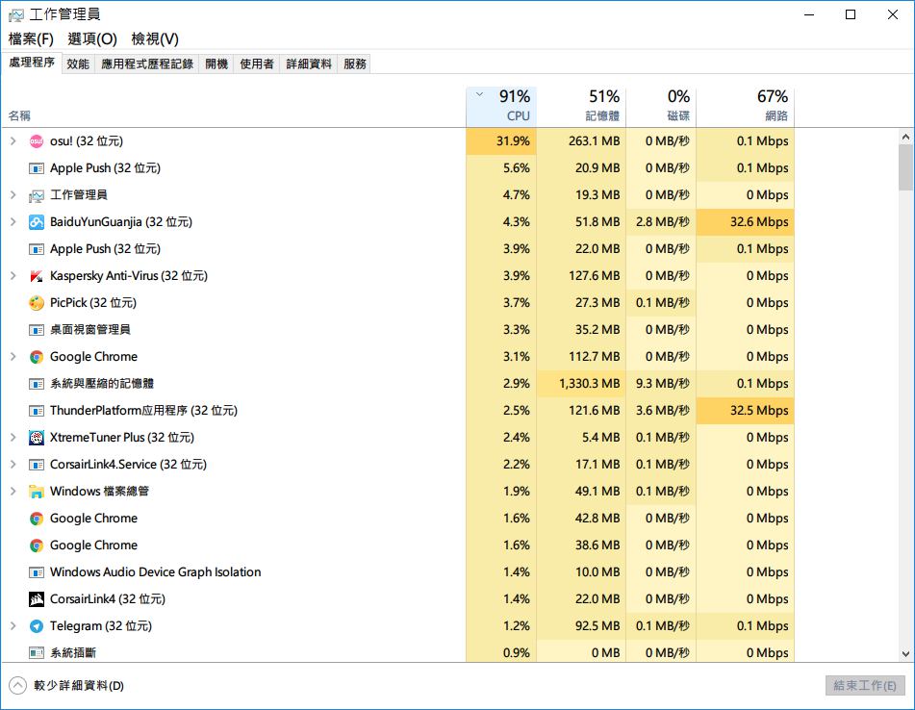
Task: Sort by the 記憶體 column header
Action: [x=581, y=106]
